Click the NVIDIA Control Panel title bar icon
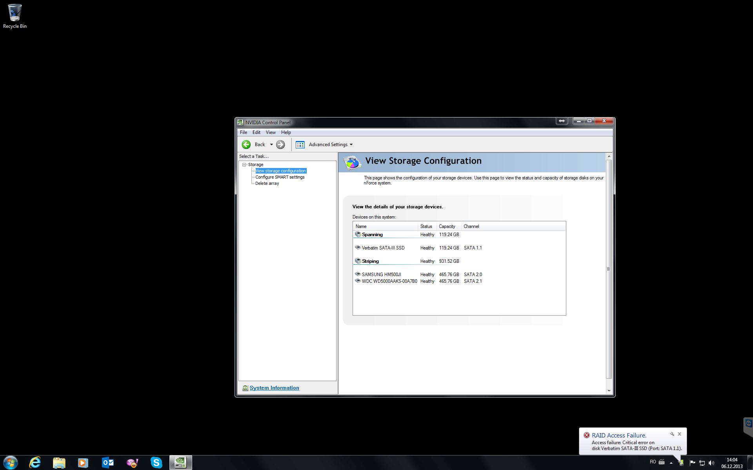This screenshot has width=753, height=470. [x=240, y=122]
